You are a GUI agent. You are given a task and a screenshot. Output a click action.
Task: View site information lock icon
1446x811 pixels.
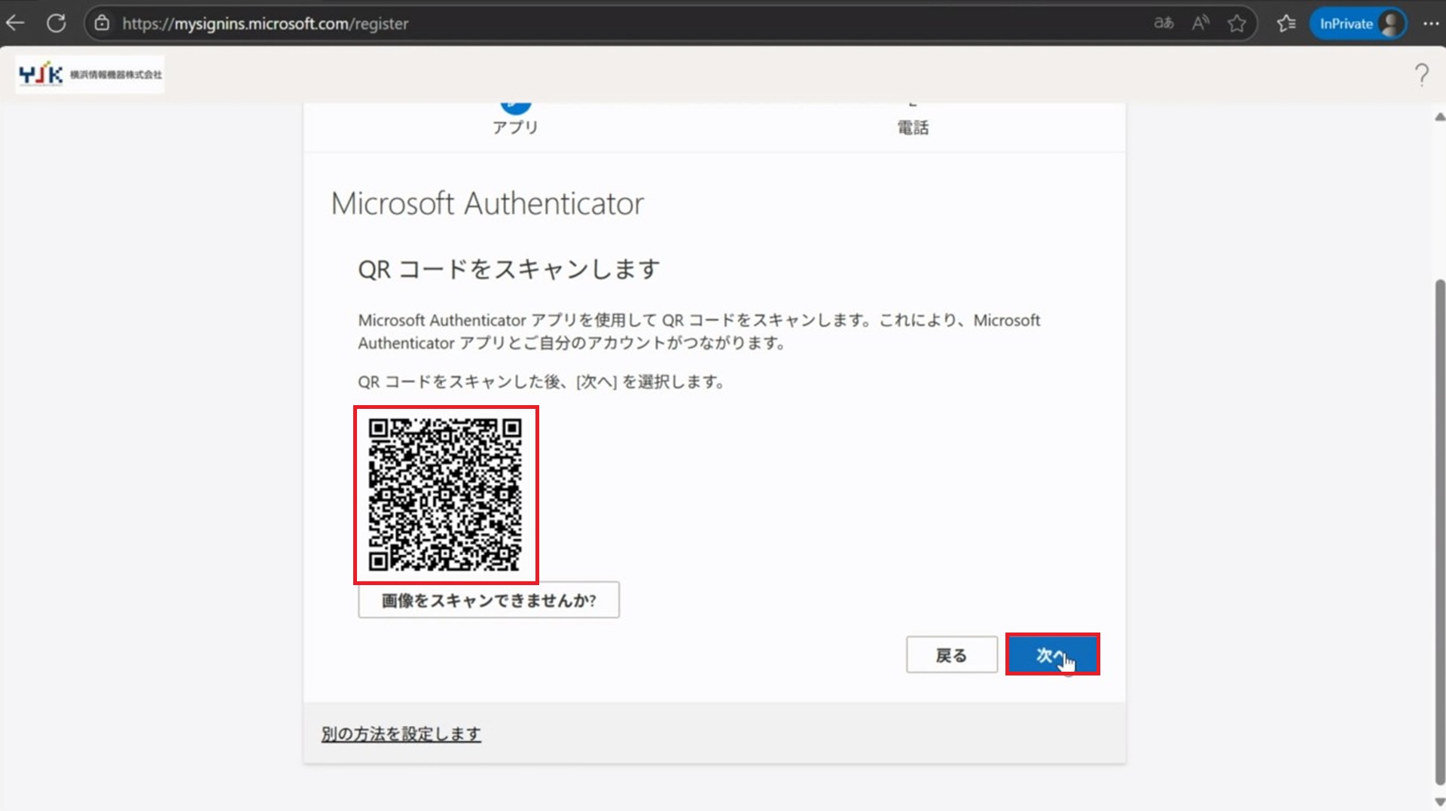coord(102,23)
